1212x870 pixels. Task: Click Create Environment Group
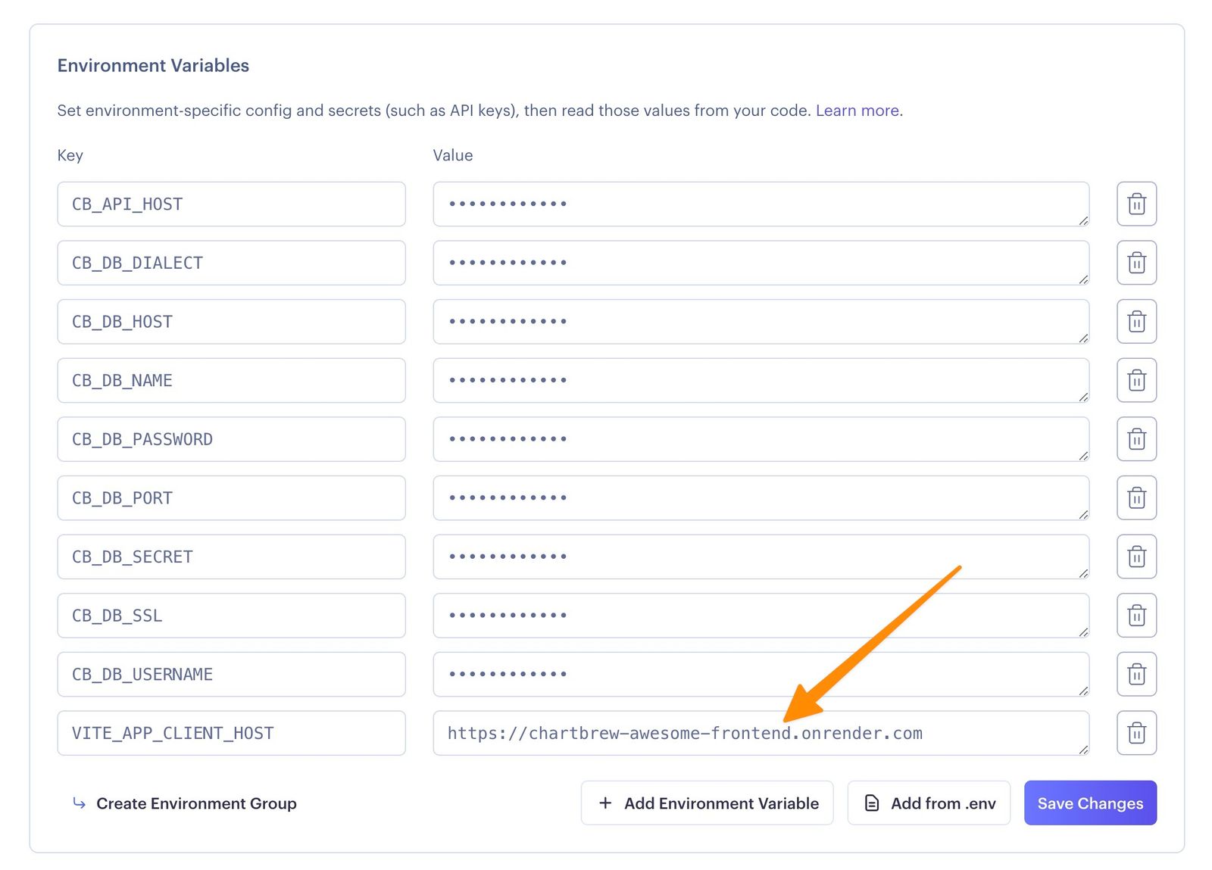tap(196, 803)
